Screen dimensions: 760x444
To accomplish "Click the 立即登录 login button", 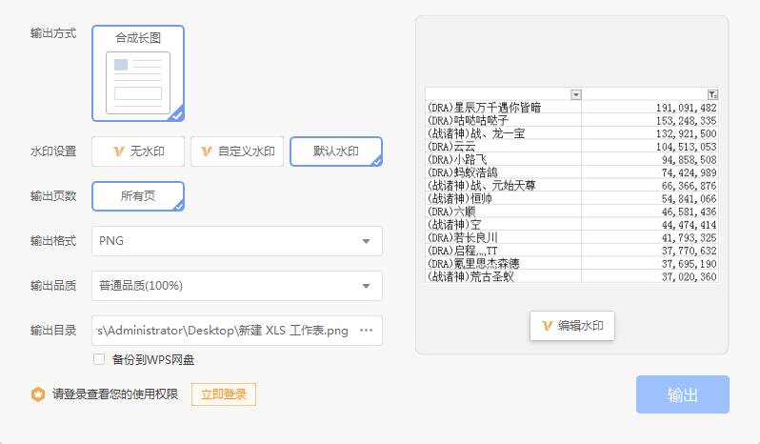I will [x=224, y=394].
